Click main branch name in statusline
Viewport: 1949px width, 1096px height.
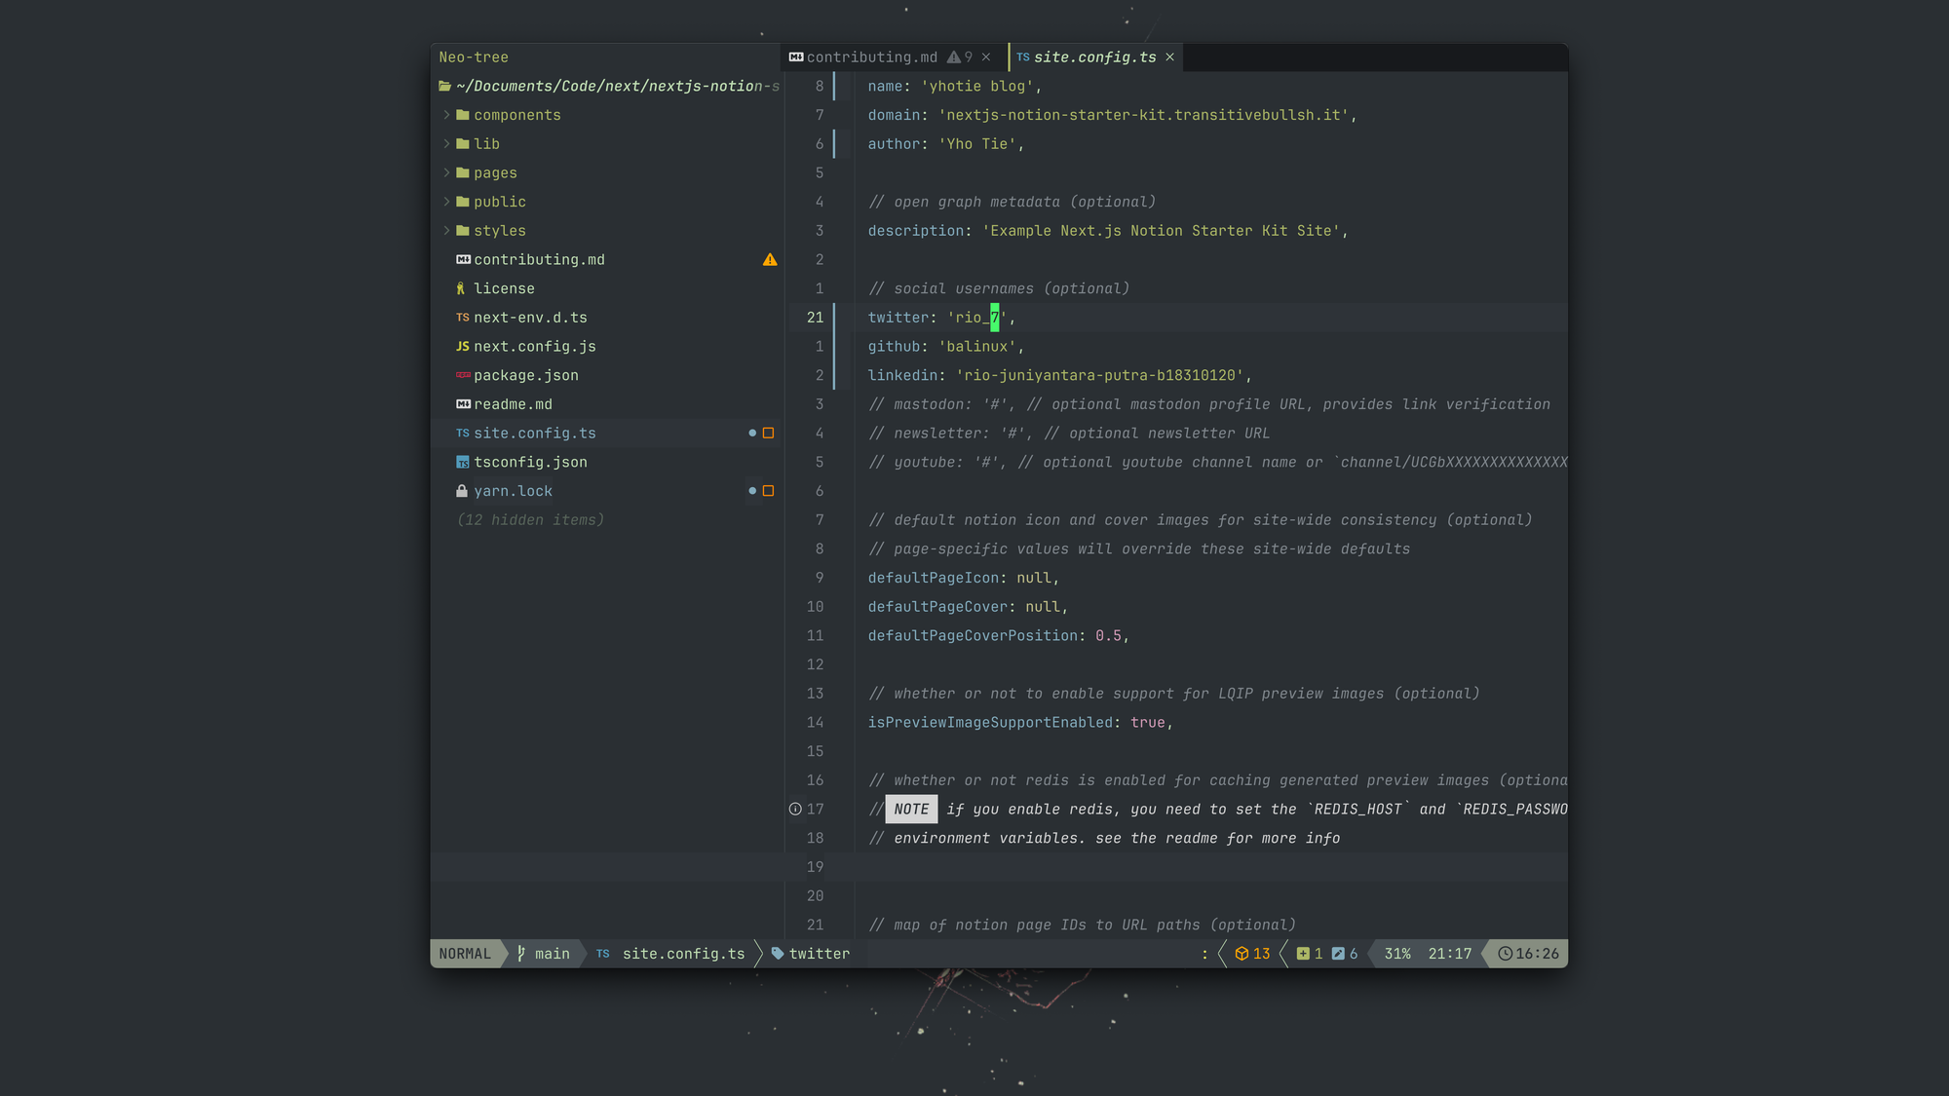pos(552,954)
